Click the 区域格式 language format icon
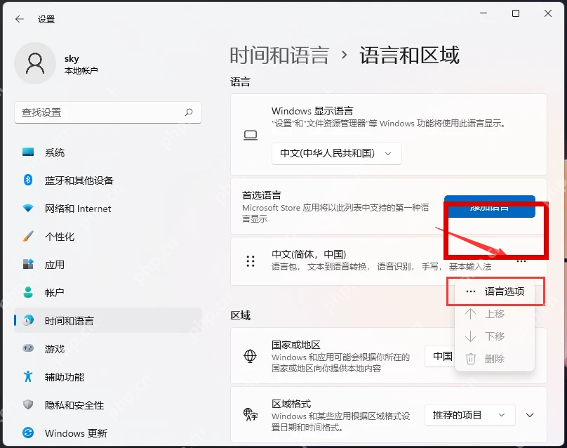This screenshot has height=448, width=567. [251, 415]
